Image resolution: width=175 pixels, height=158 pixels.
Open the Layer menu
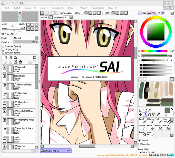(x=44, y=8)
